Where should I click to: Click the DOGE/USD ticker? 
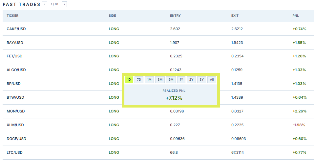16,139
